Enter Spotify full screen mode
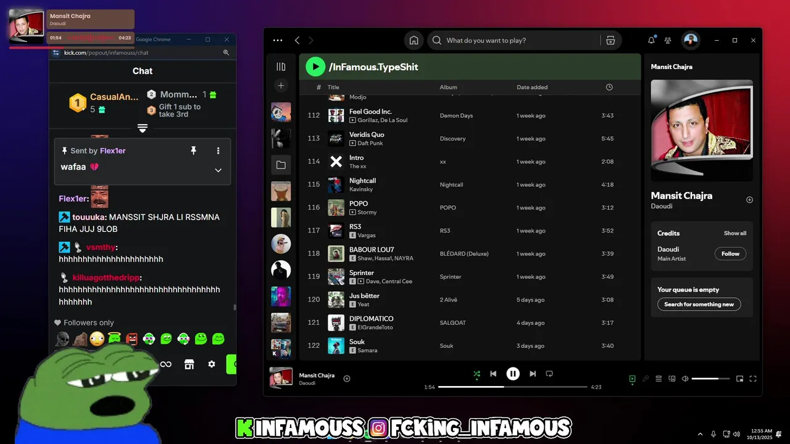 pos(753,379)
